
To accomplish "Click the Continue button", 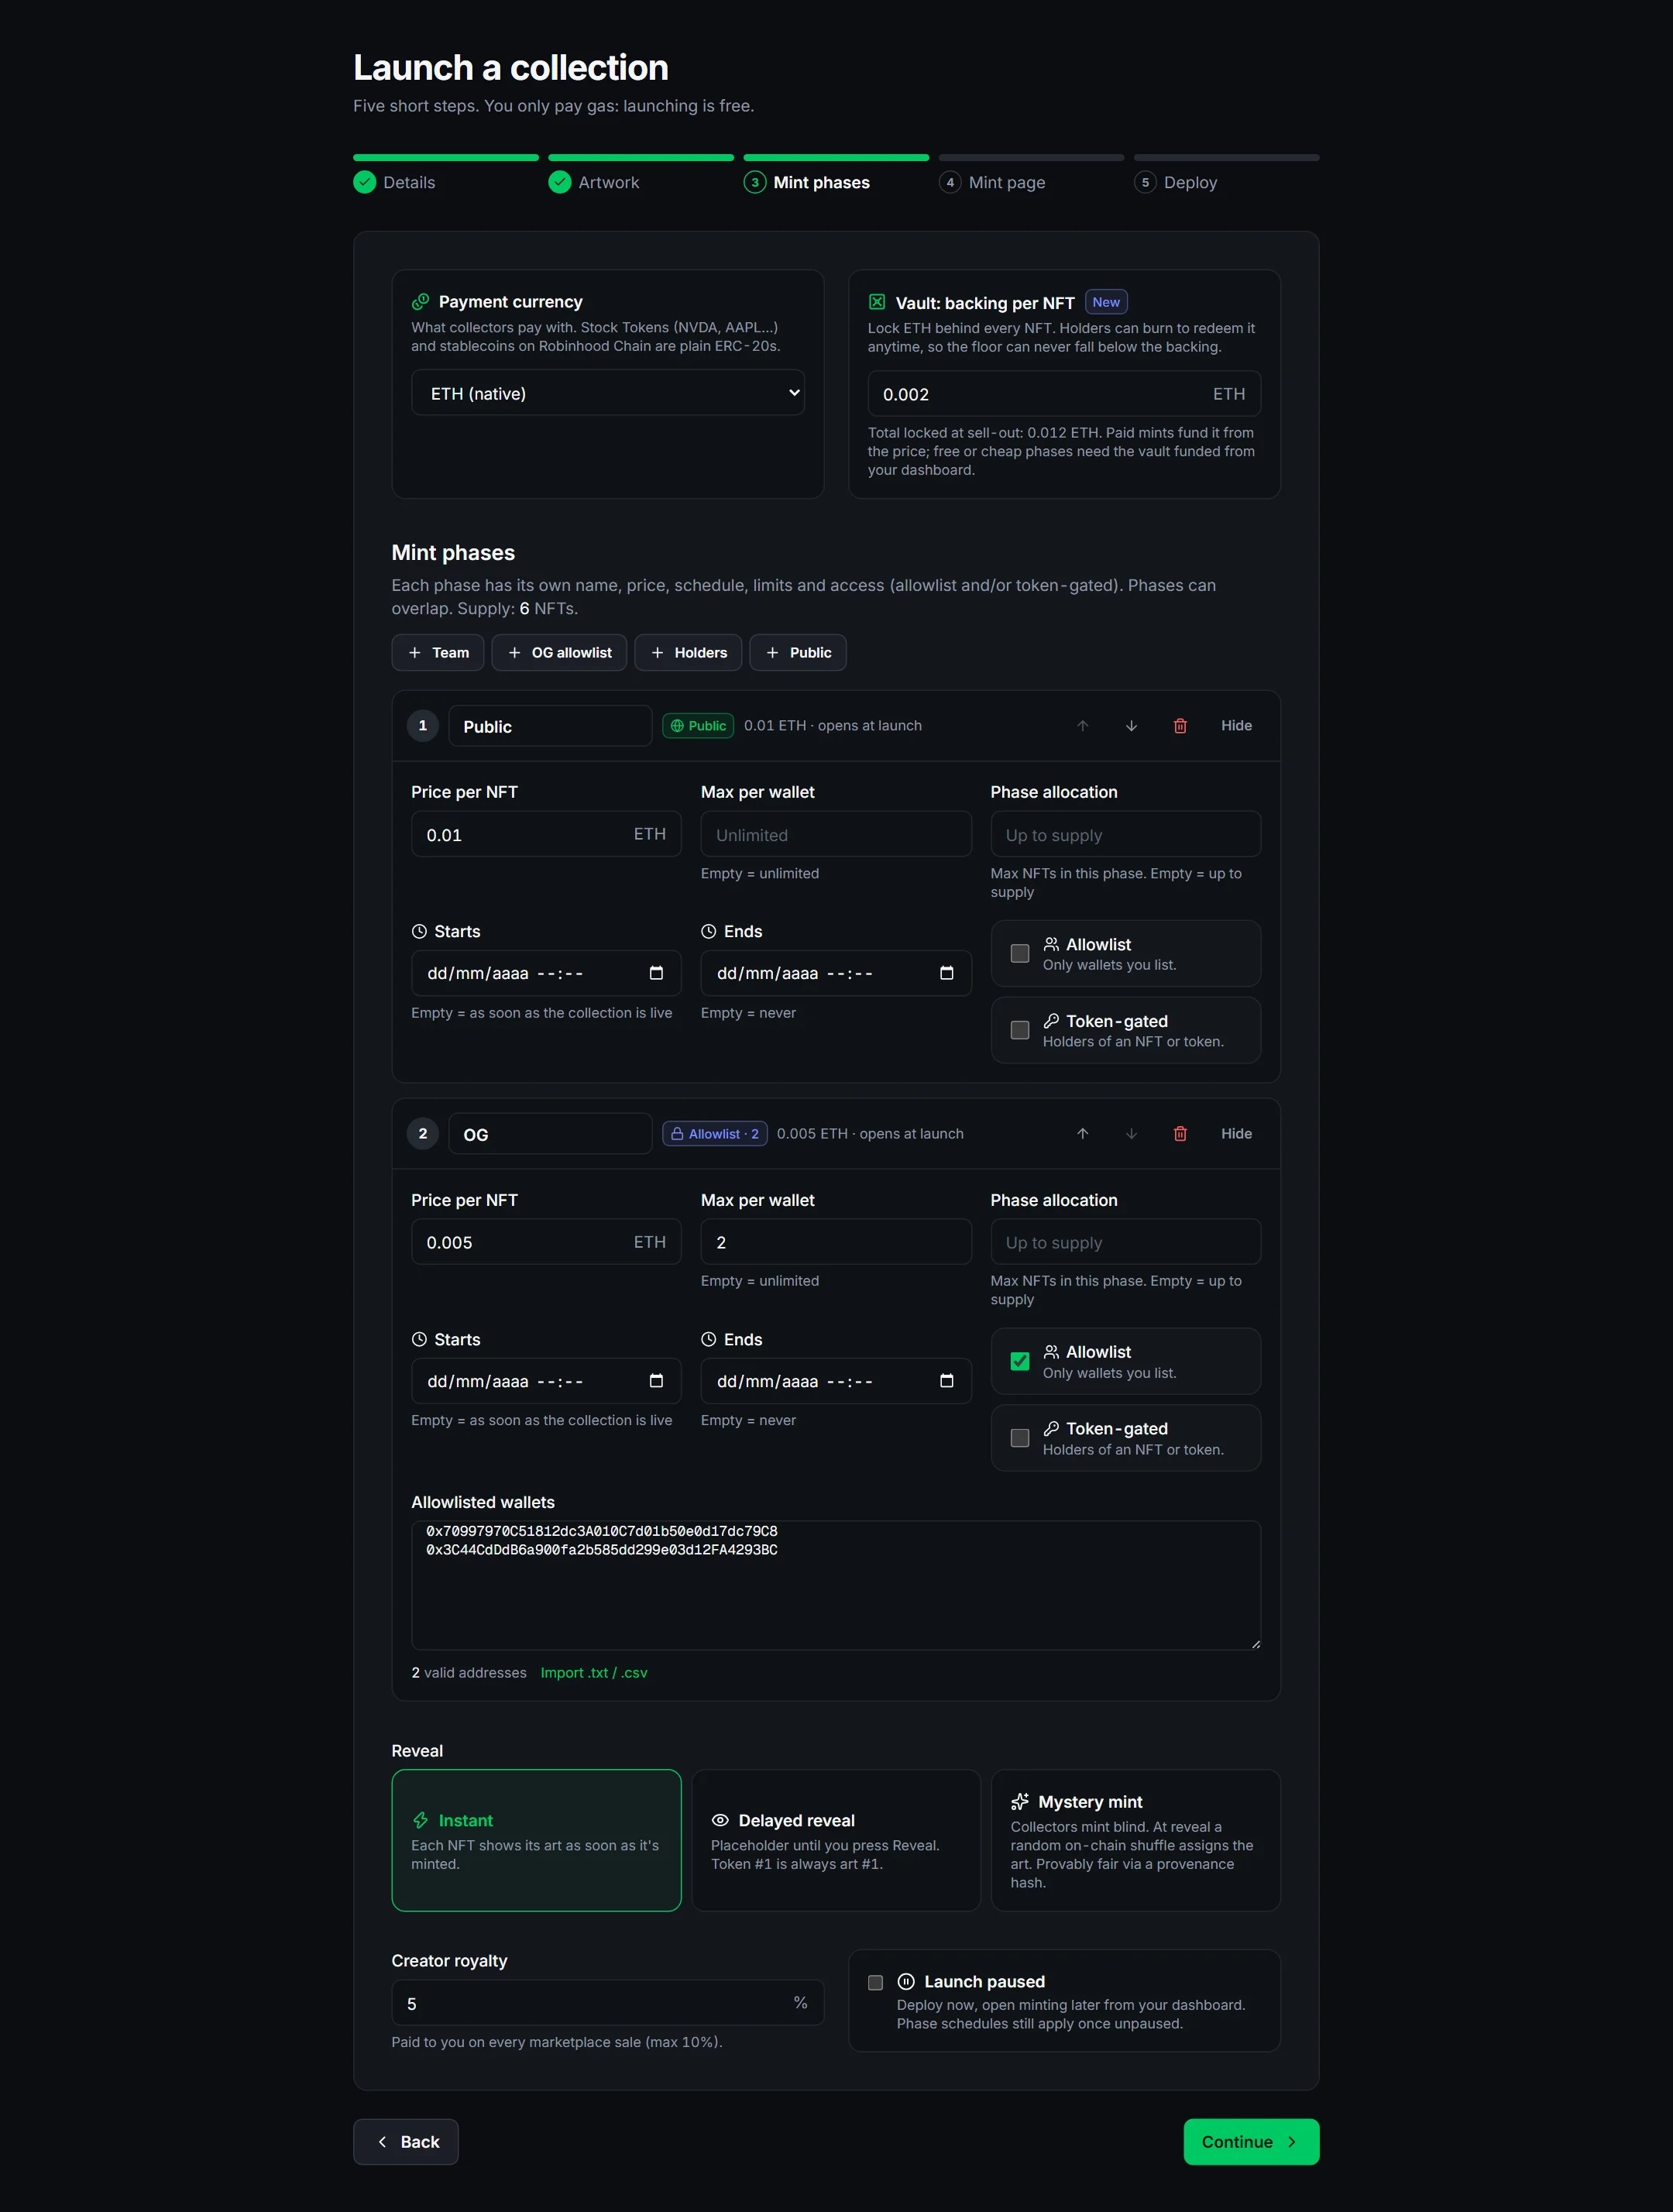I will [x=1251, y=2142].
